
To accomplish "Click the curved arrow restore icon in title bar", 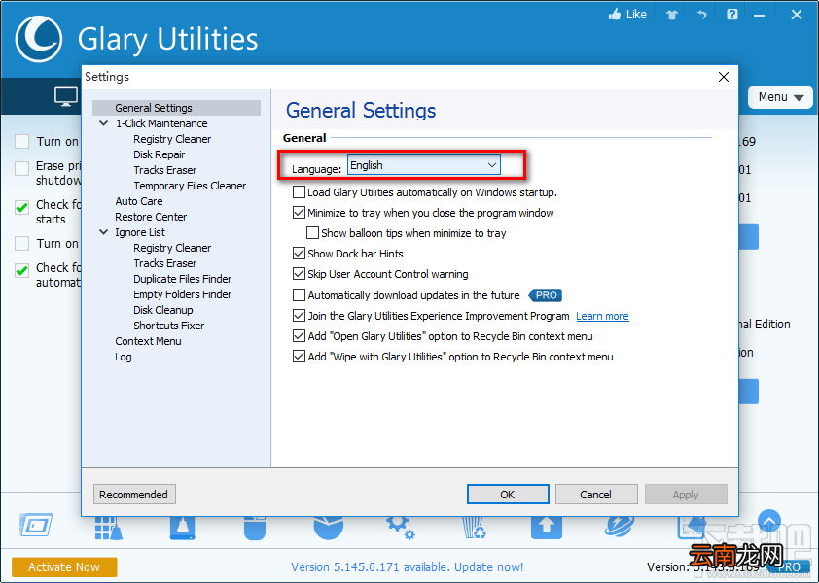I will pos(702,15).
